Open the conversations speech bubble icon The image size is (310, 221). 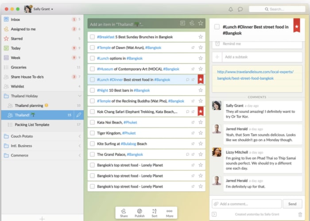click(x=240, y=9)
